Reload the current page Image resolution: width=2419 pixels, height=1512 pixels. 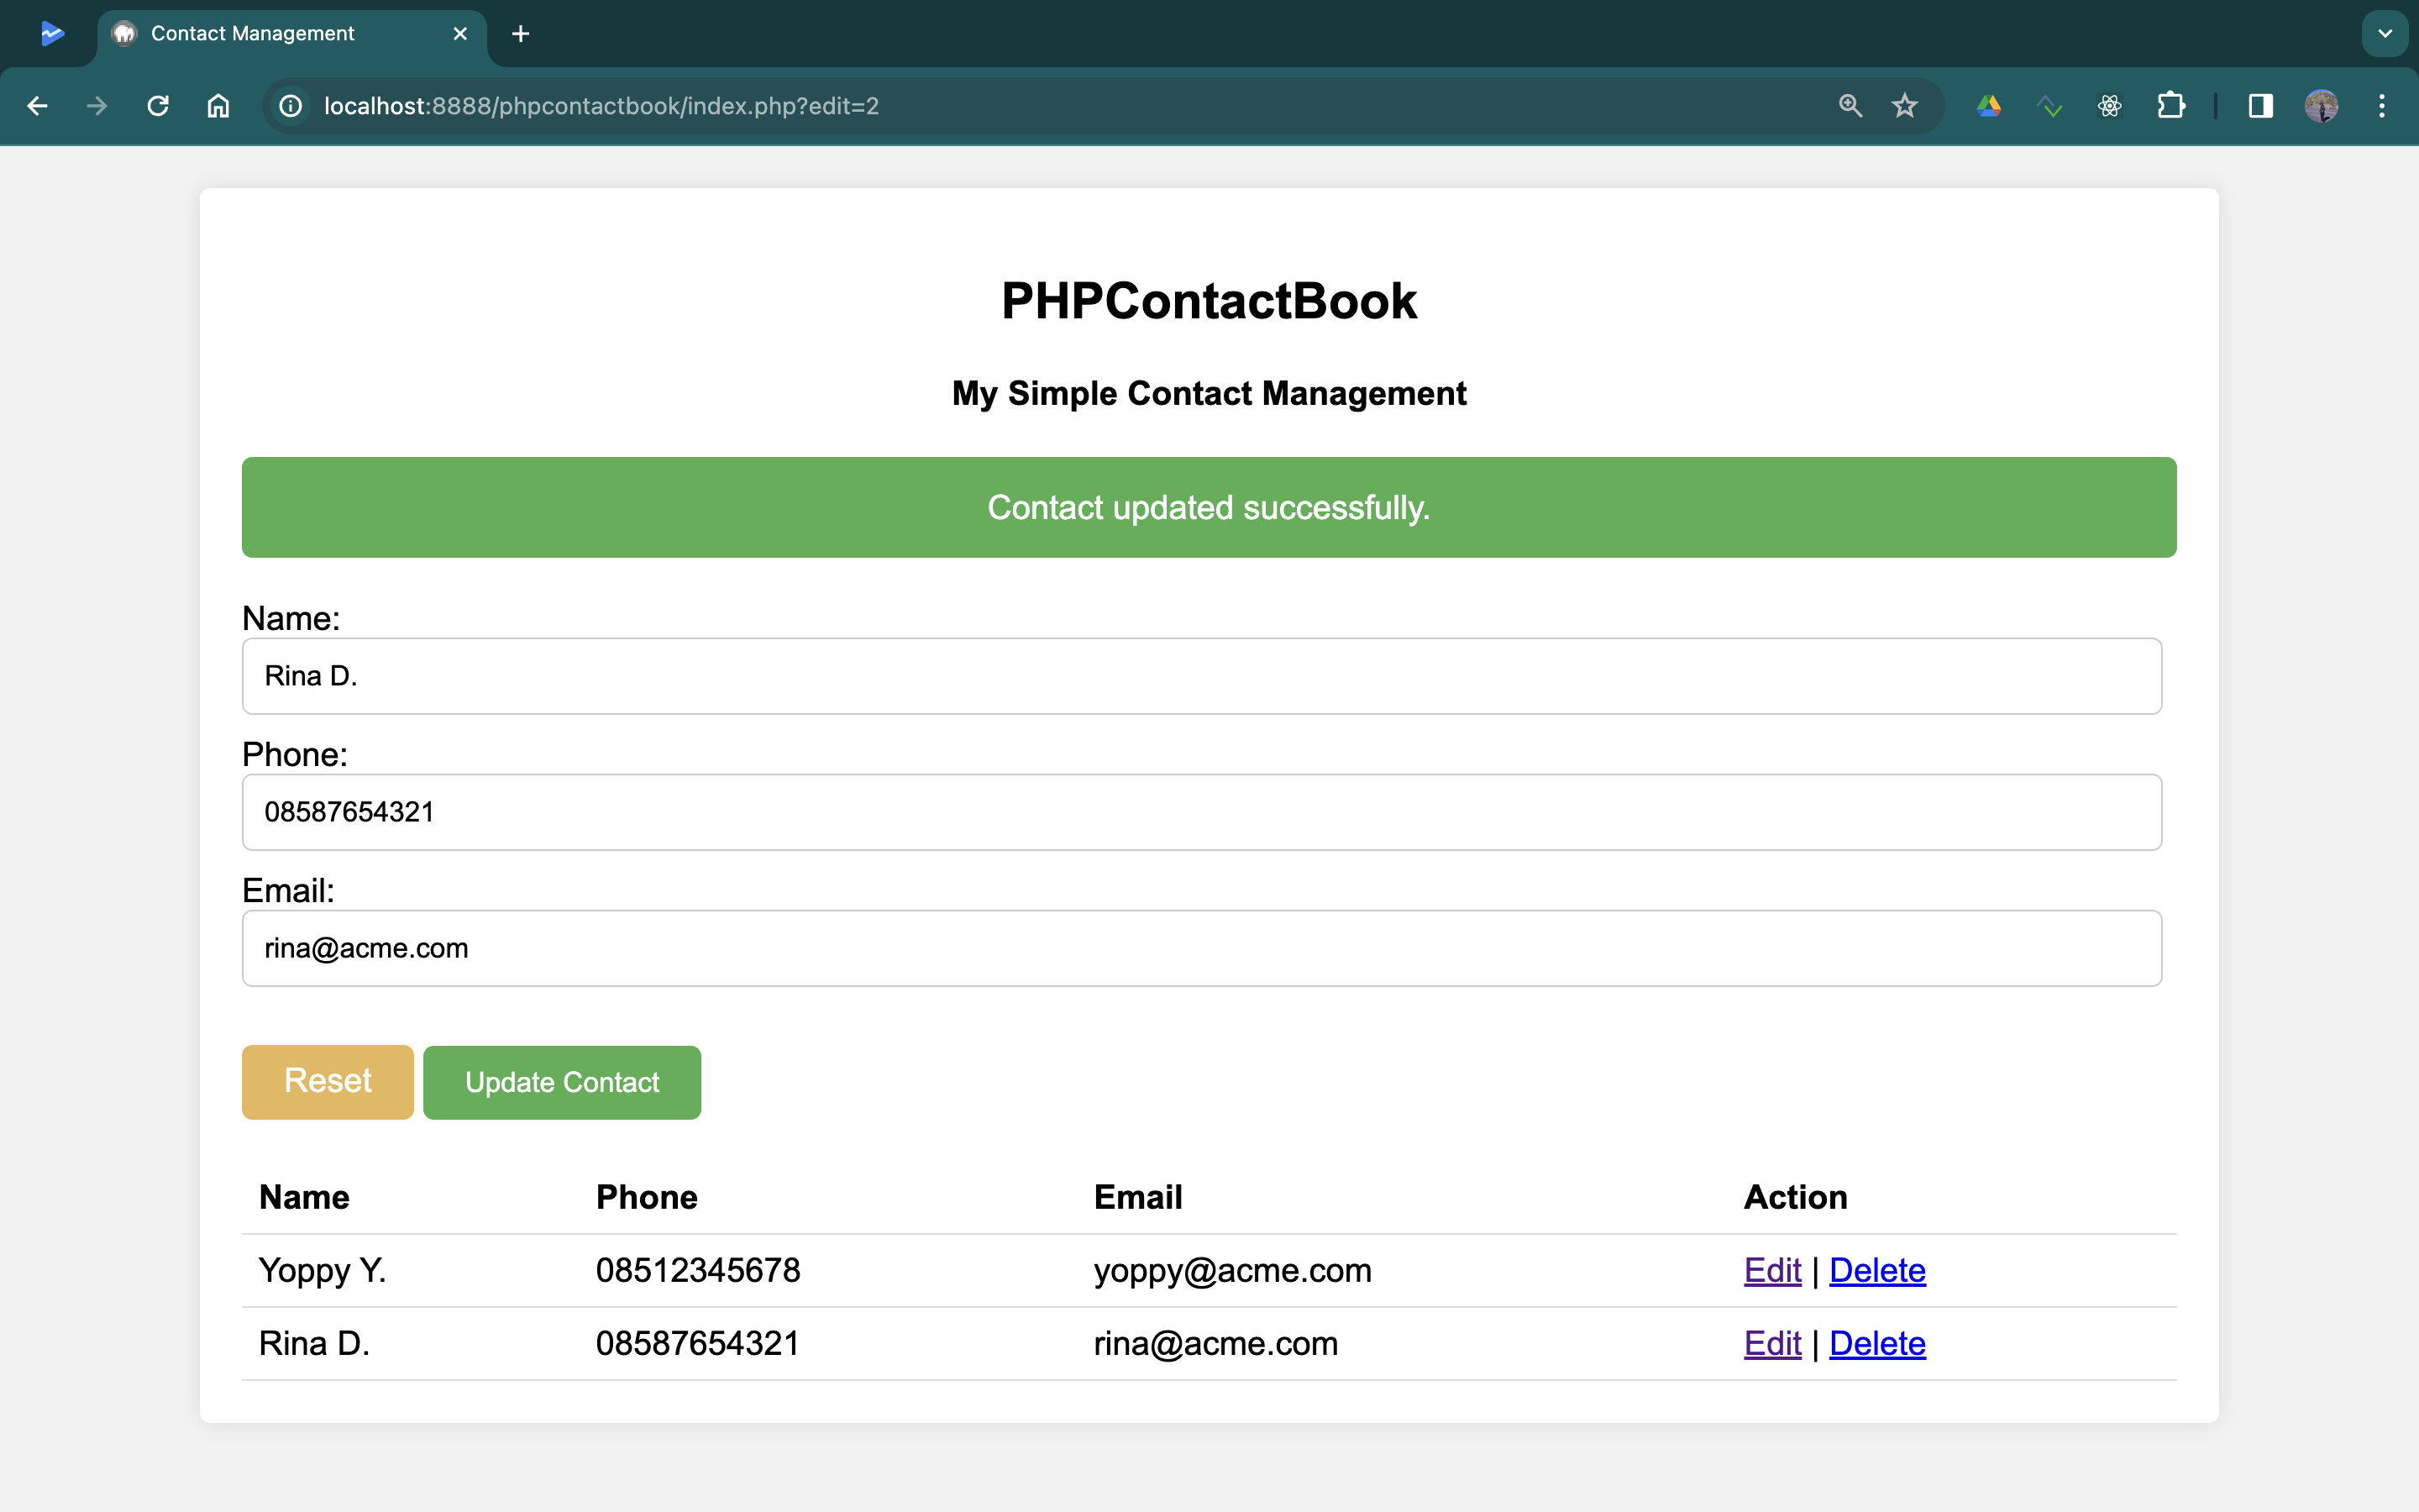[x=158, y=106]
